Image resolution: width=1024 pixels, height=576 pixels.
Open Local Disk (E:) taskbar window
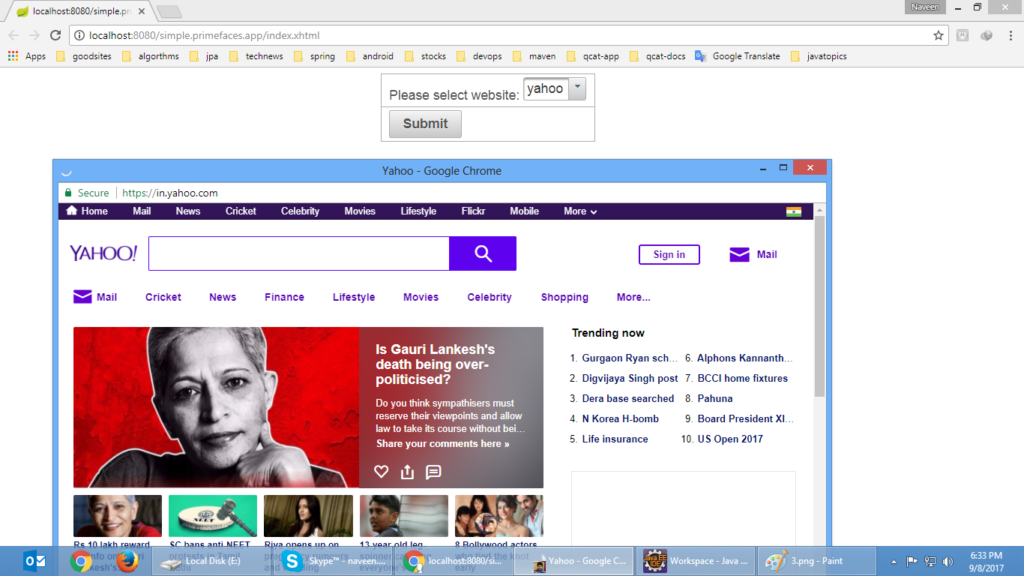tap(213, 561)
